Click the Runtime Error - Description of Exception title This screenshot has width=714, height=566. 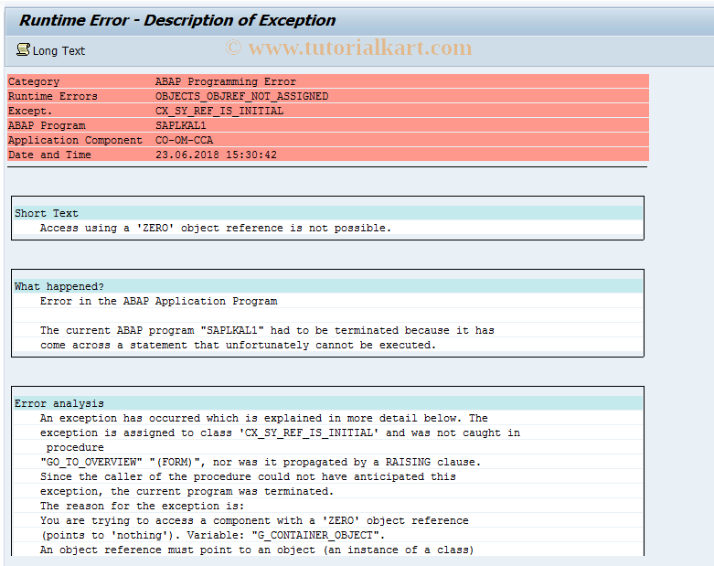tap(177, 20)
